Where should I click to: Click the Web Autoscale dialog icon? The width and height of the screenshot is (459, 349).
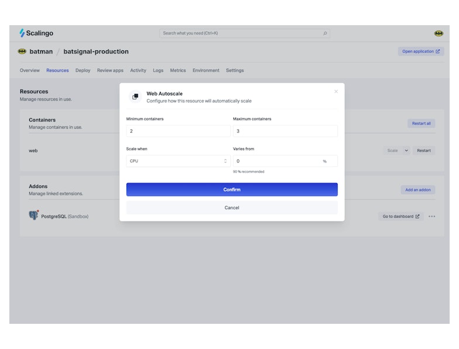(135, 97)
